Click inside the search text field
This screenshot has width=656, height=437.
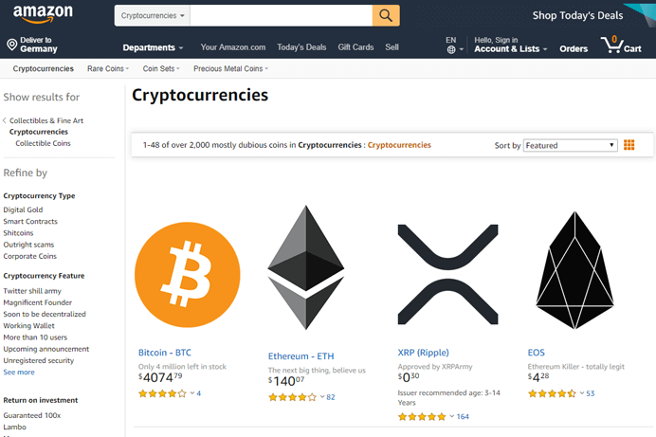click(x=282, y=15)
